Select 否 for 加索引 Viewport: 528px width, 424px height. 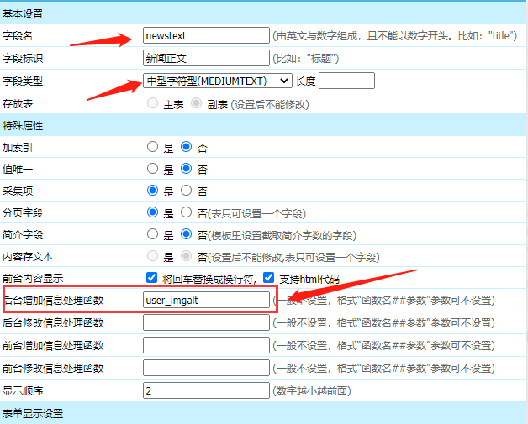tap(186, 147)
